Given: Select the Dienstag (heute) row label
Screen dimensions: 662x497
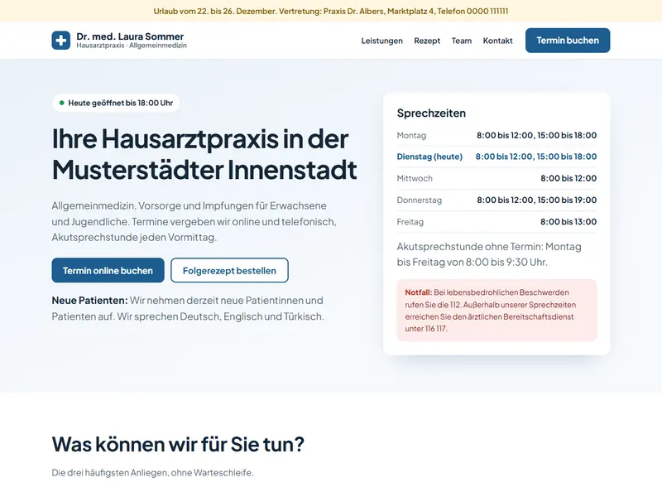Looking at the screenshot, I should [x=429, y=157].
